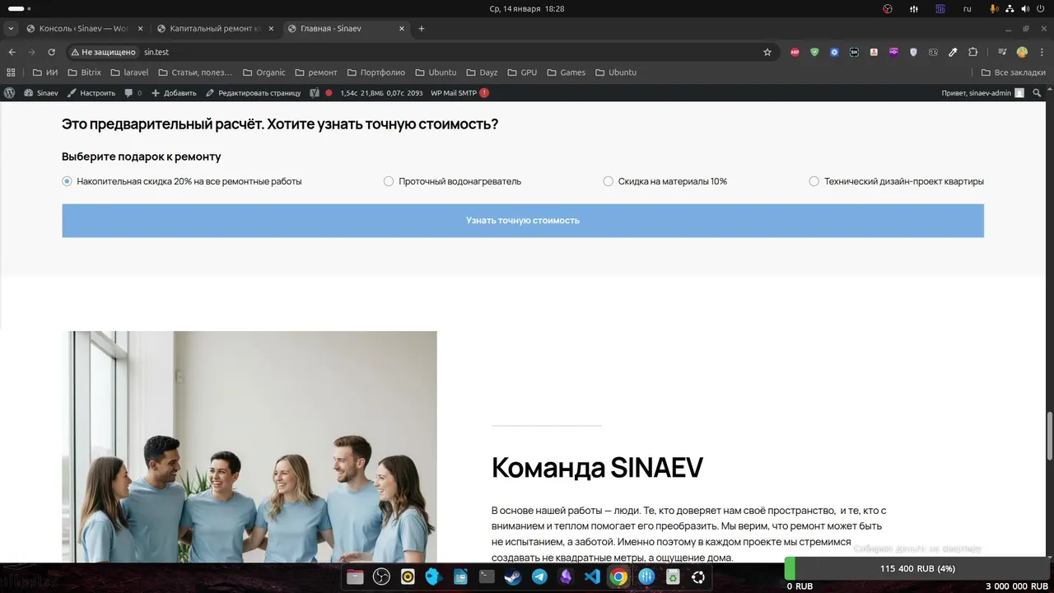The image size is (1054, 593).
Task: Open the Terminal from the dock
Action: (487, 577)
